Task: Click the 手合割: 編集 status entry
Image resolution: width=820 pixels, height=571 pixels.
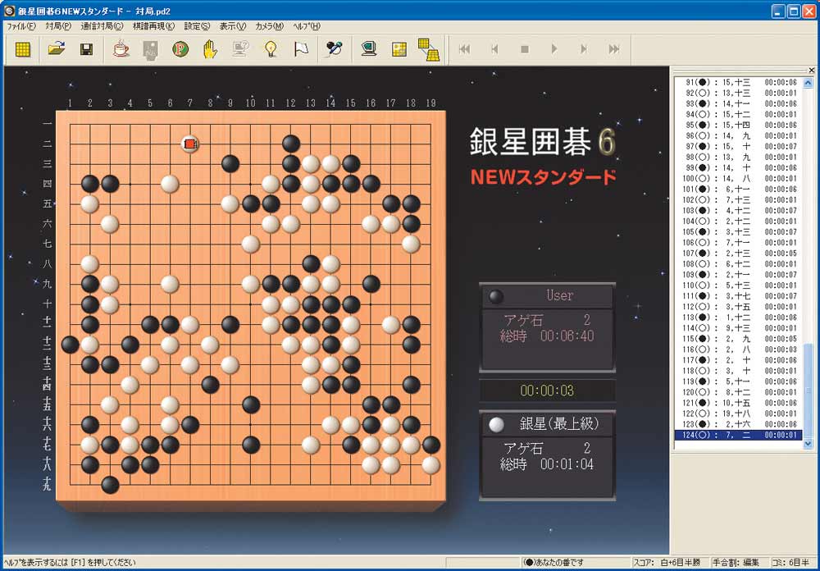Action: [x=736, y=563]
